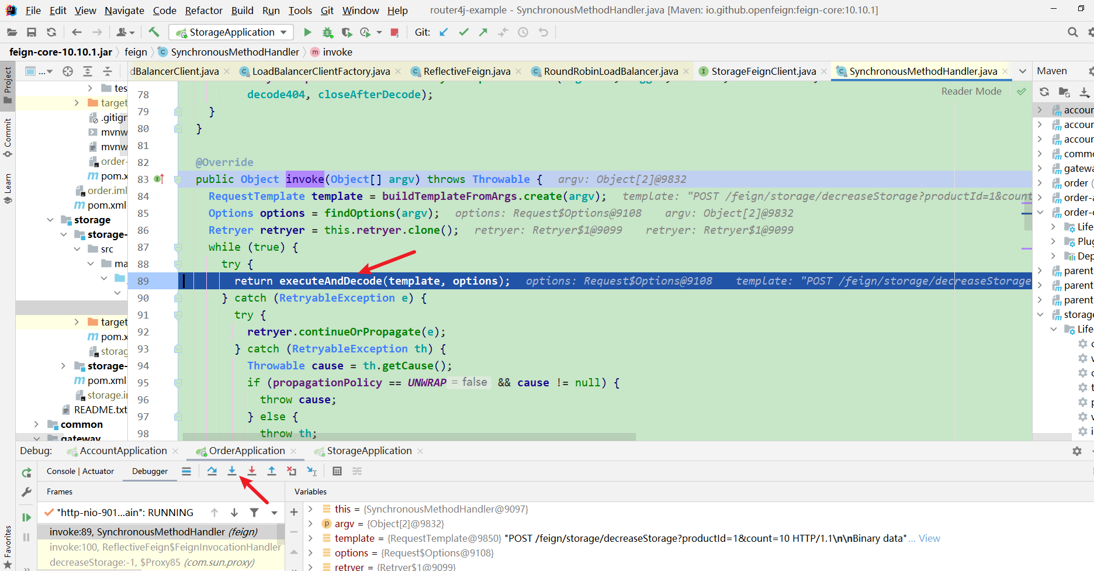This screenshot has height=571, width=1094.
Task: Resume the program with the green play icon
Action: 26,517
